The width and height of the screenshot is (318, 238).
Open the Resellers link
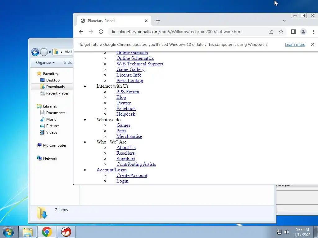coord(125,153)
